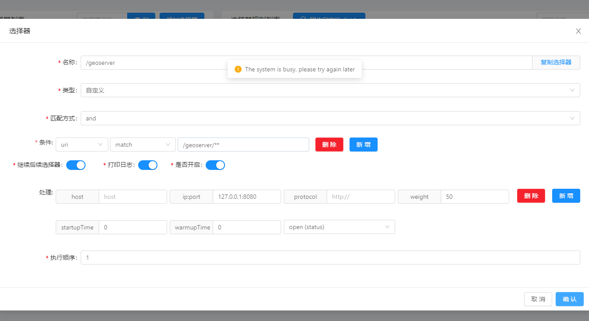
Task: Open the 类型 dropdown showing 自定义
Action: [x=330, y=90]
